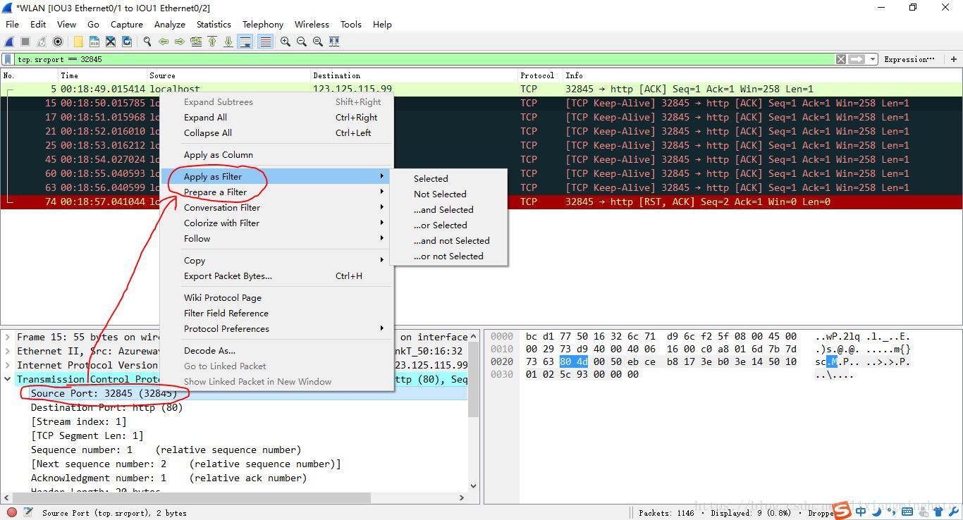Open capture options gear icon

coord(58,42)
